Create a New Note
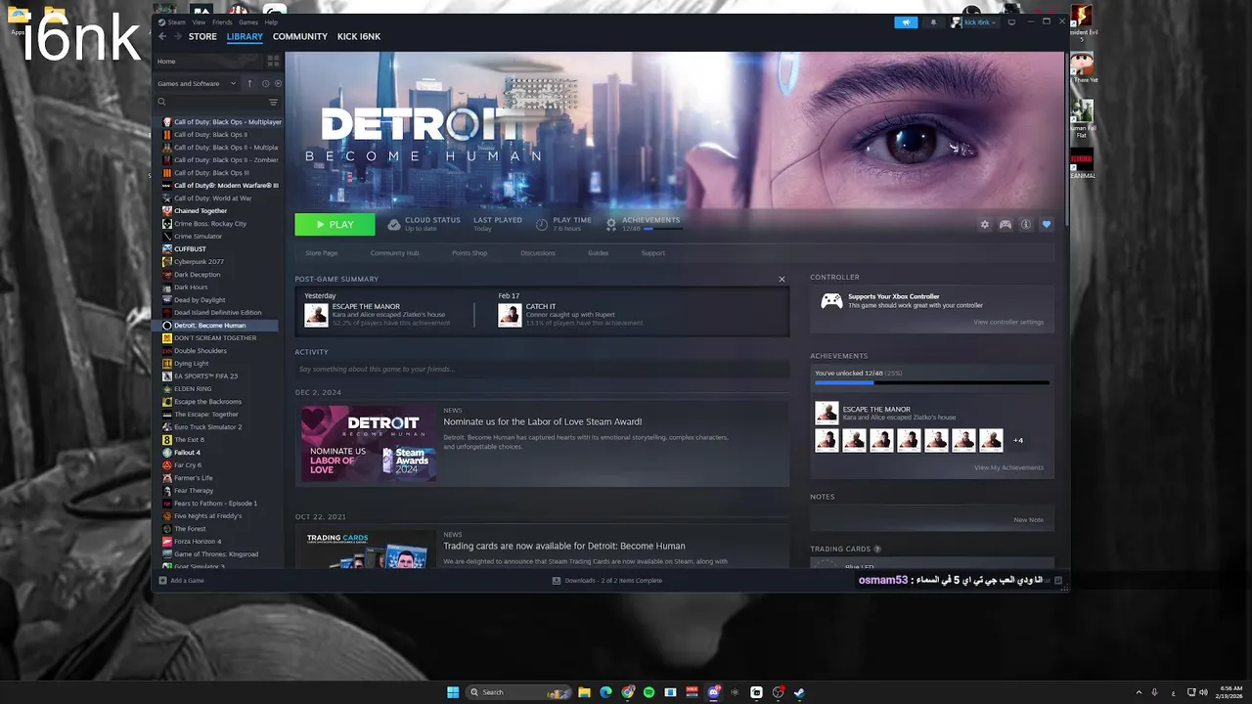Screen dimensions: 1252x704 1028,520
